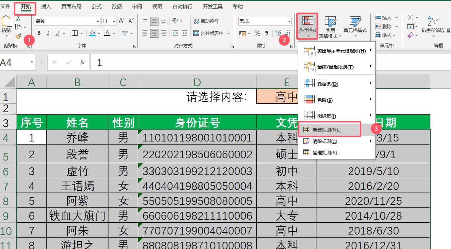Image resolution: width=451 pixels, height=249 pixels.
Task: Click the increase indent icon
Action: [x=184, y=33]
